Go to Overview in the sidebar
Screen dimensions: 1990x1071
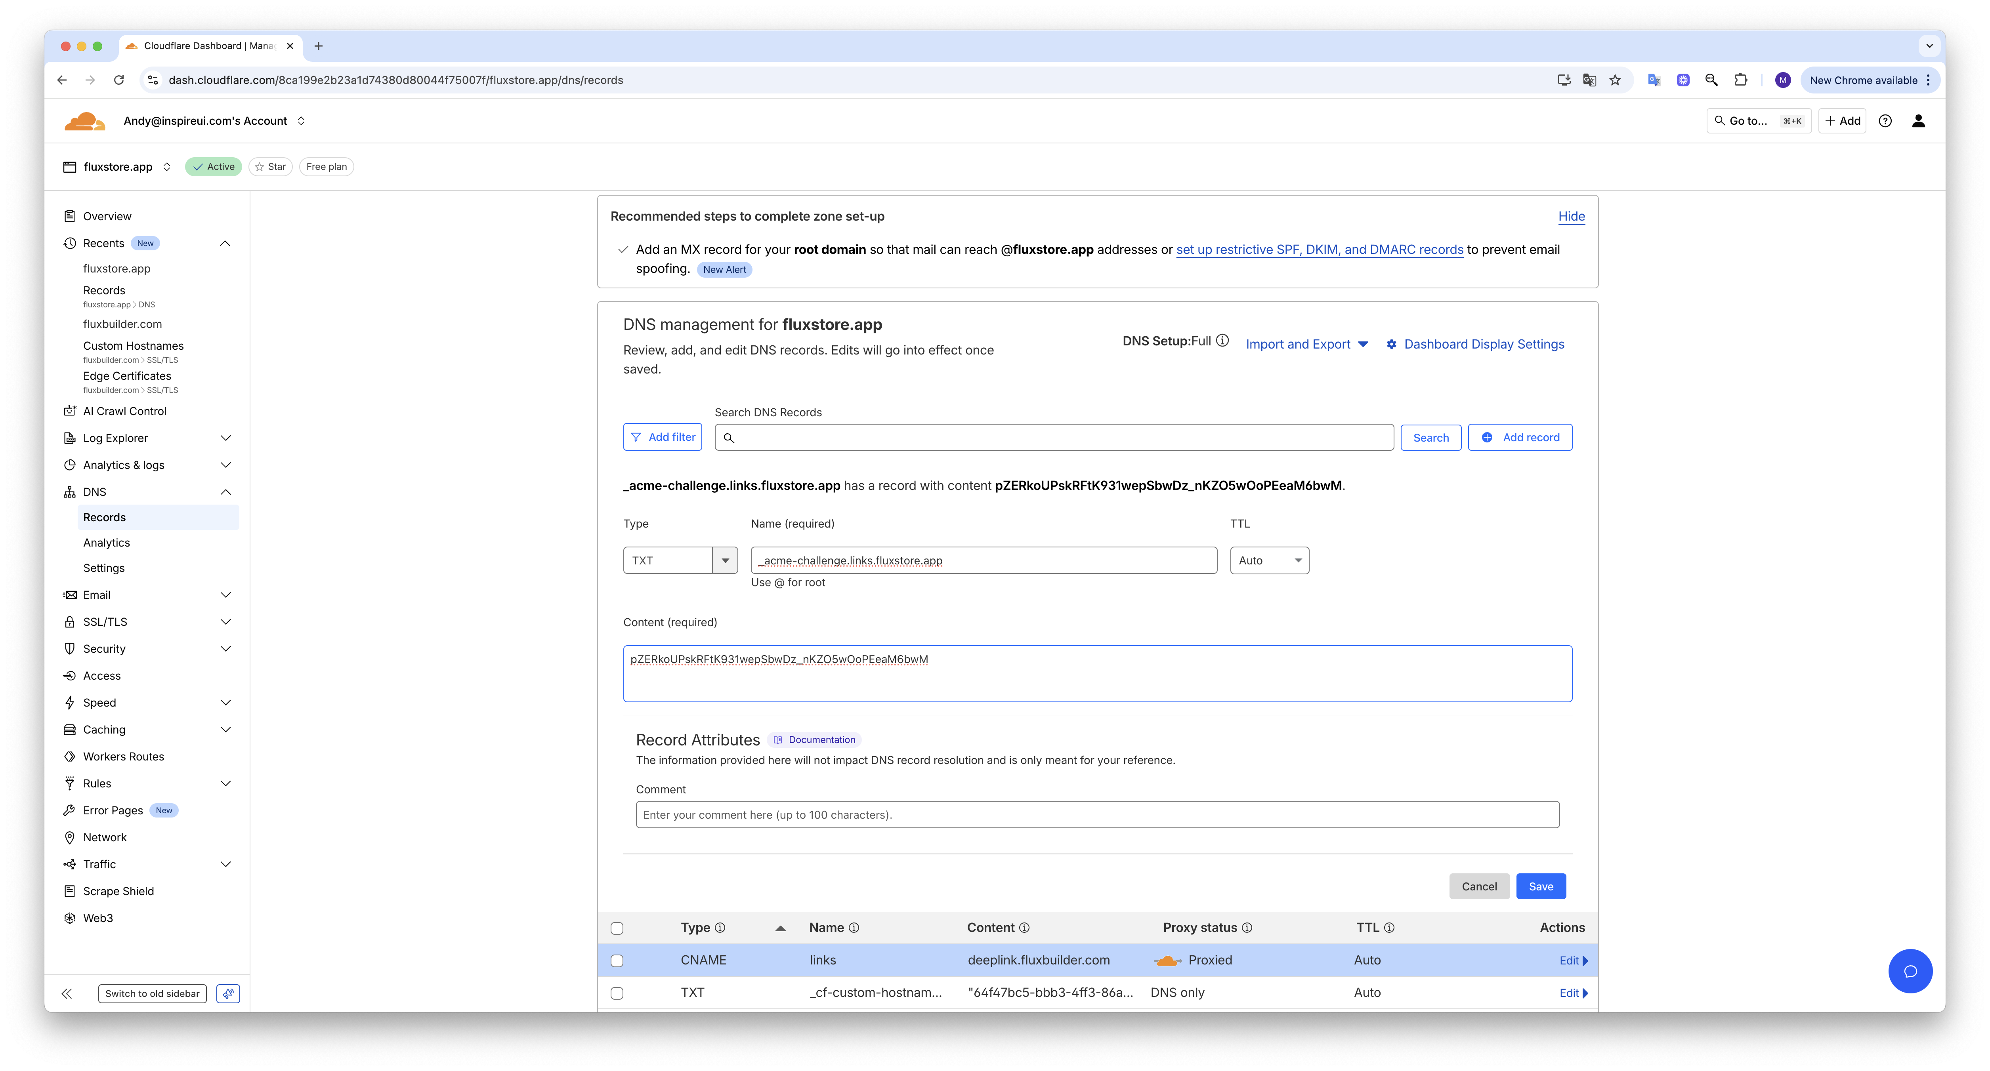click(107, 216)
